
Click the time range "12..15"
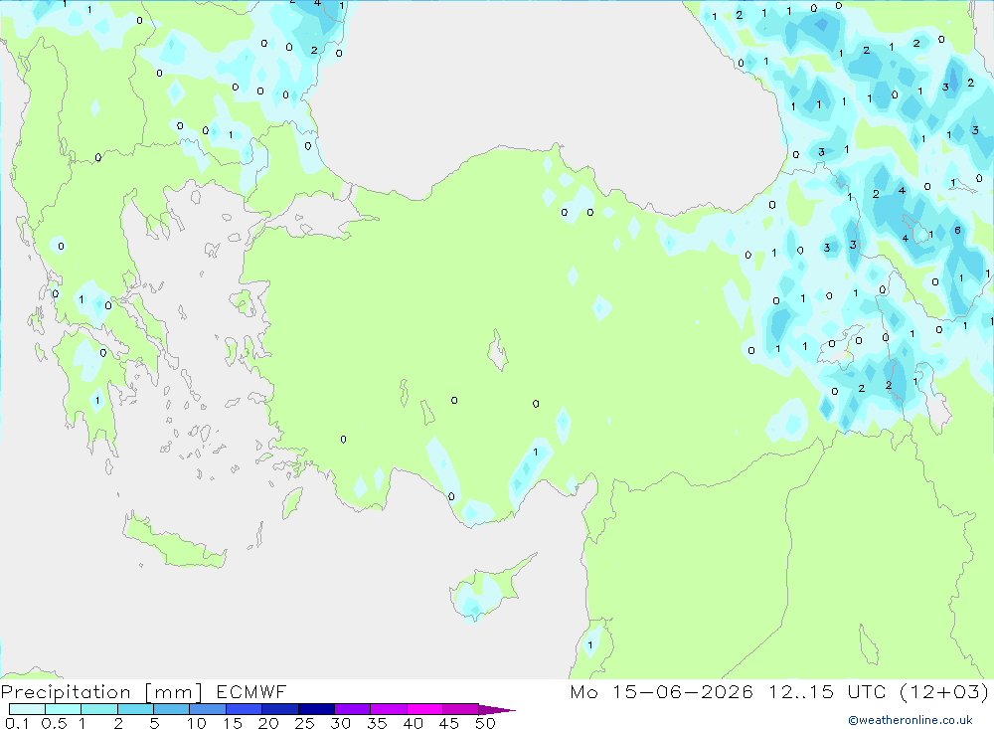coord(801,691)
